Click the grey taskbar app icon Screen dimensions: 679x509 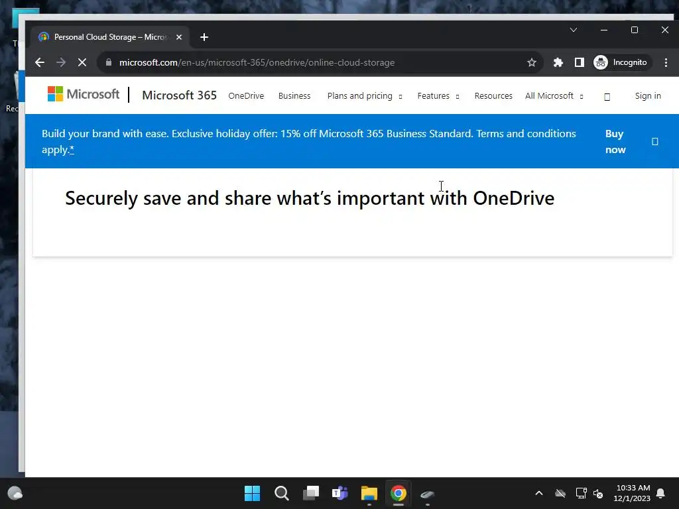[x=428, y=493]
